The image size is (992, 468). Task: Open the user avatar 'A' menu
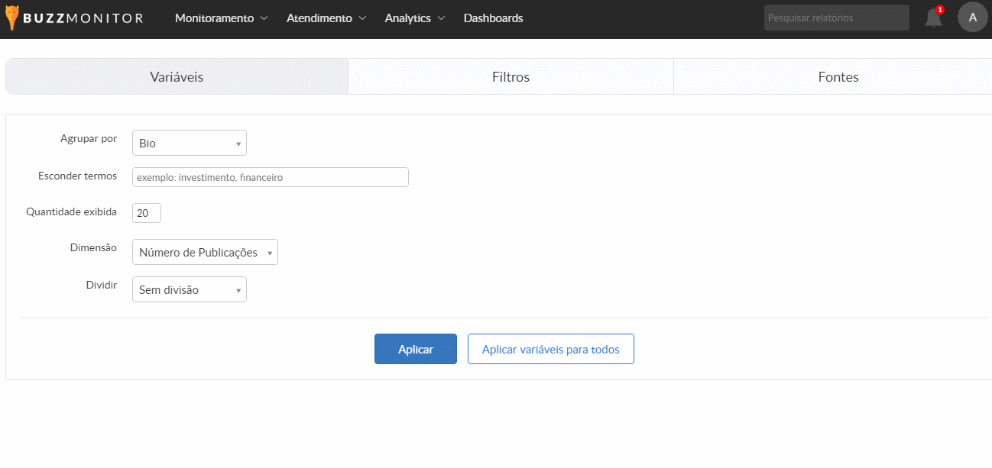coord(972,18)
